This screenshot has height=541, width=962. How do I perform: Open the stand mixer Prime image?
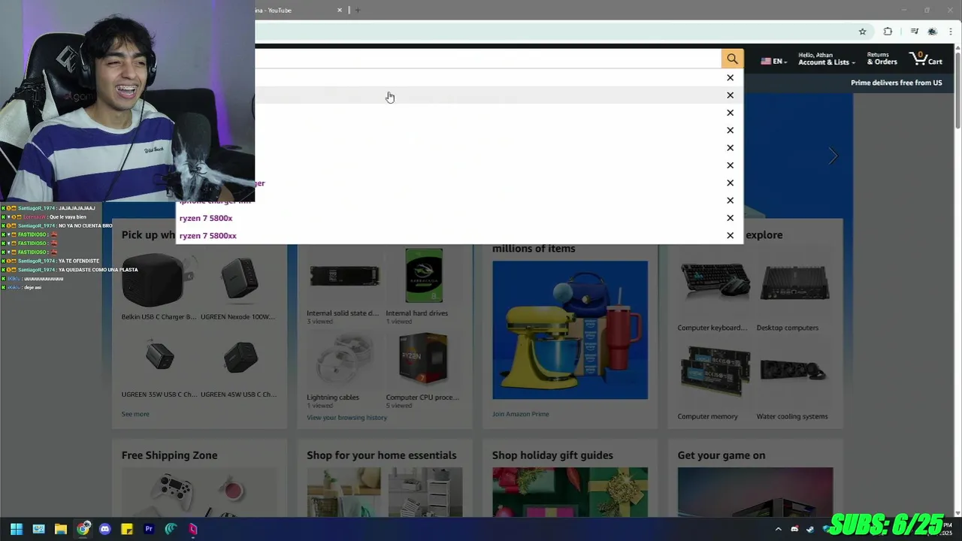tap(570, 330)
